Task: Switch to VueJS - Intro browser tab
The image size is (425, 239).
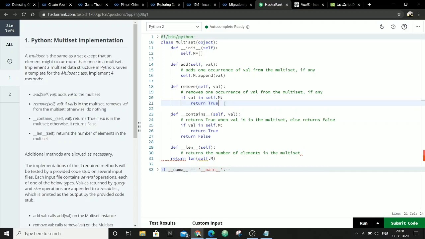Action: pyautogui.click(x=309, y=5)
